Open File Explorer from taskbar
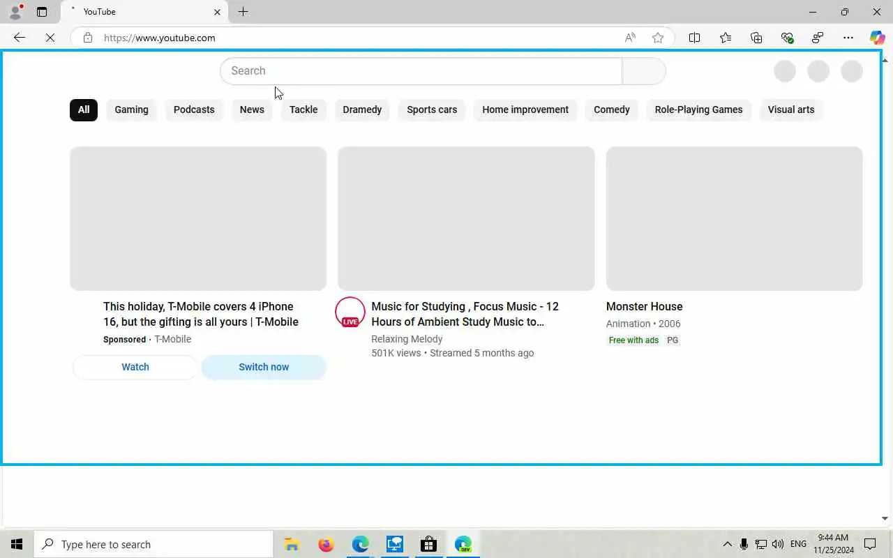Viewport: 893px width, 558px height. coord(292,544)
